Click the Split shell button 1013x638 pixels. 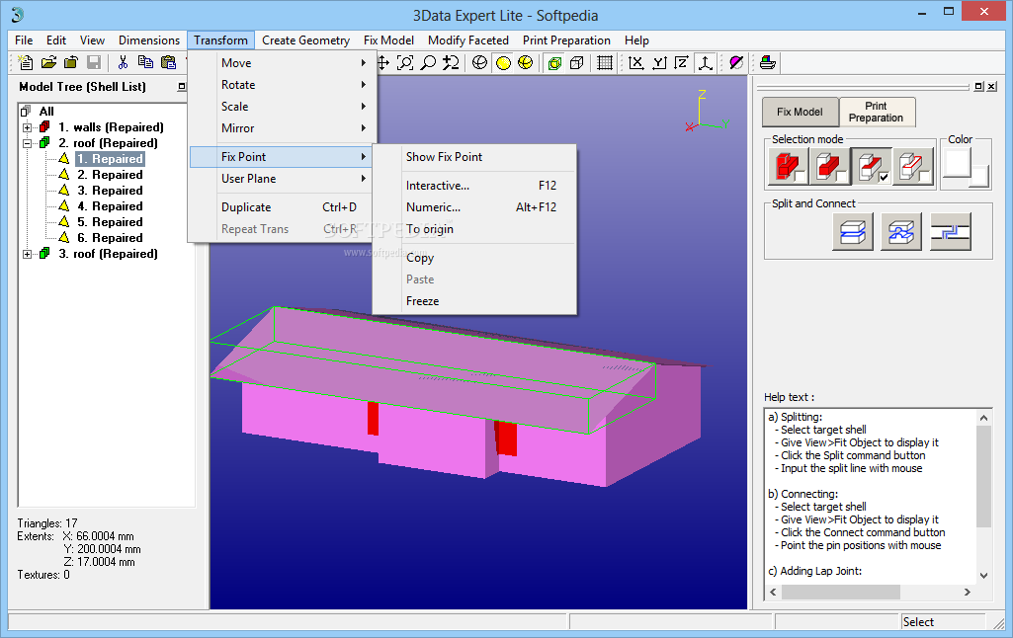[x=853, y=232]
